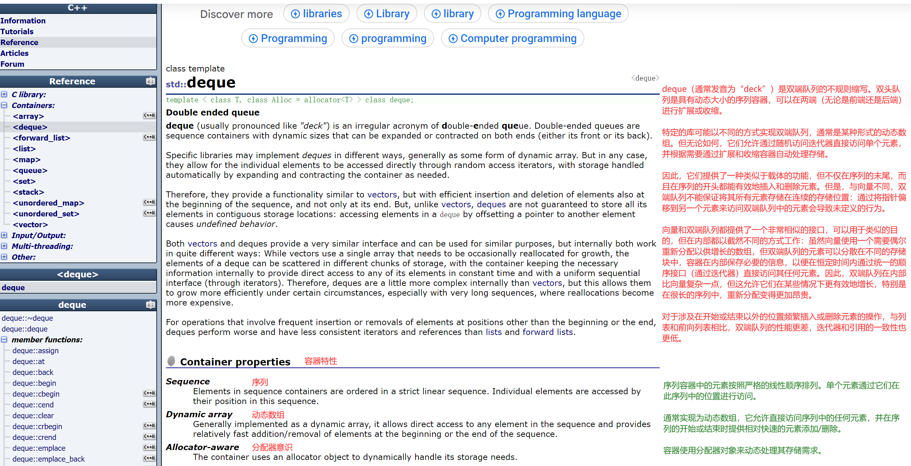Open the Forum menu item
Image resolution: width=911 pixels, height=466 pixels.
point(12,64)
